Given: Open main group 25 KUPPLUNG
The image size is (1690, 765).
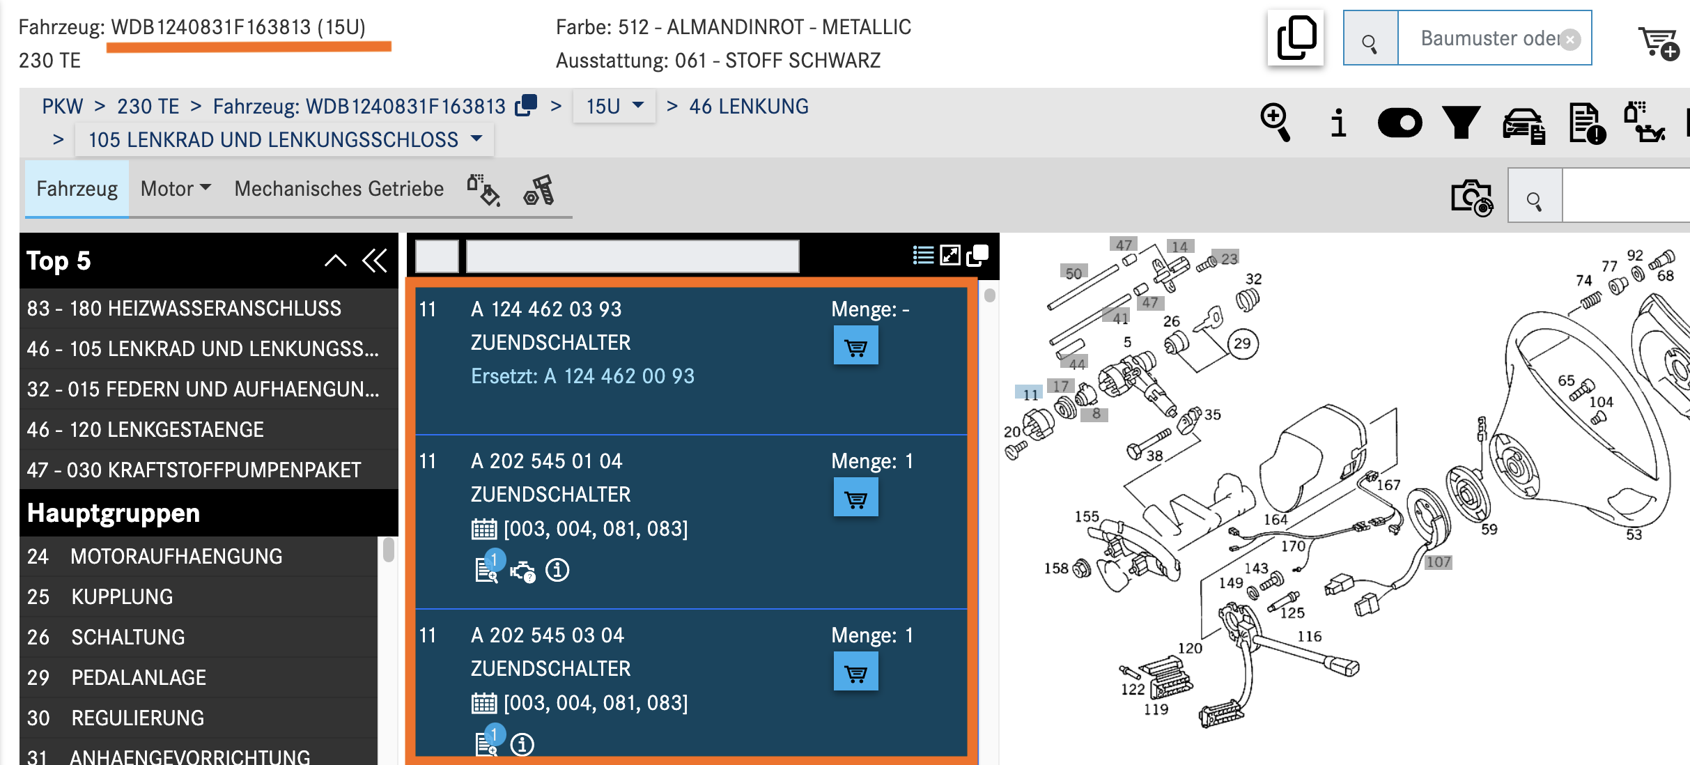Looking at the screenshot, I should 199,596.
